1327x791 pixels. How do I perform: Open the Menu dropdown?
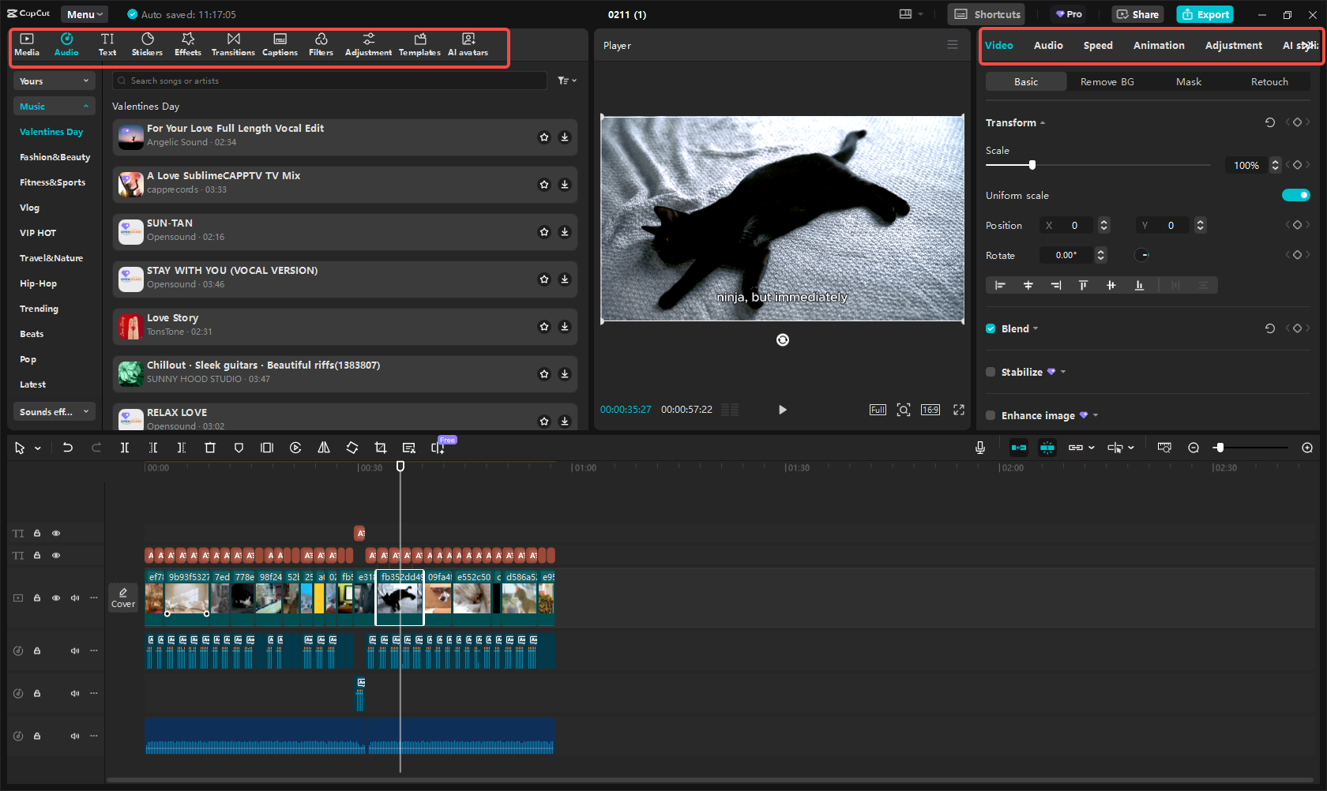[x=84, y=13]
